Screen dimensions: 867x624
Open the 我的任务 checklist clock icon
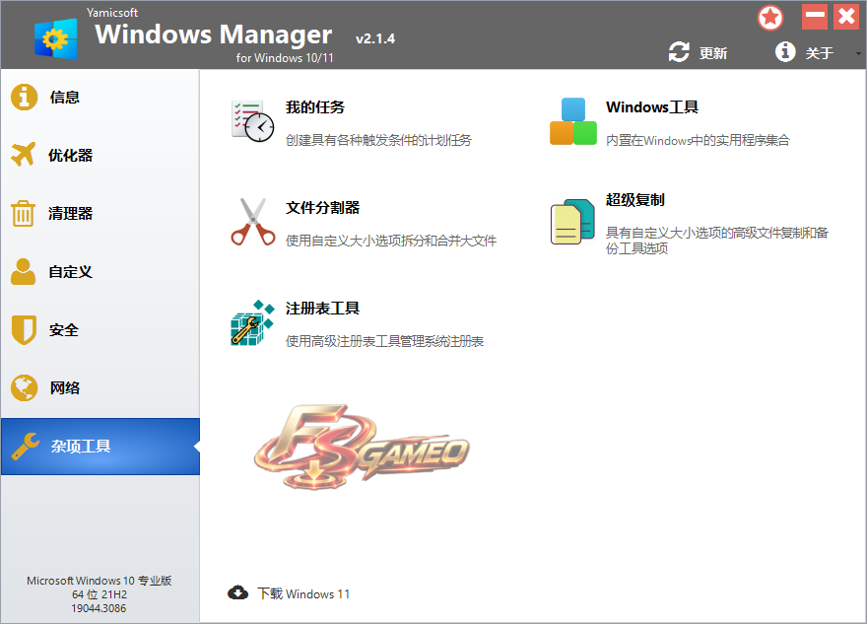[252, 121]
